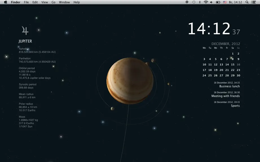Click the volume speaker icon

coord(211,2)
